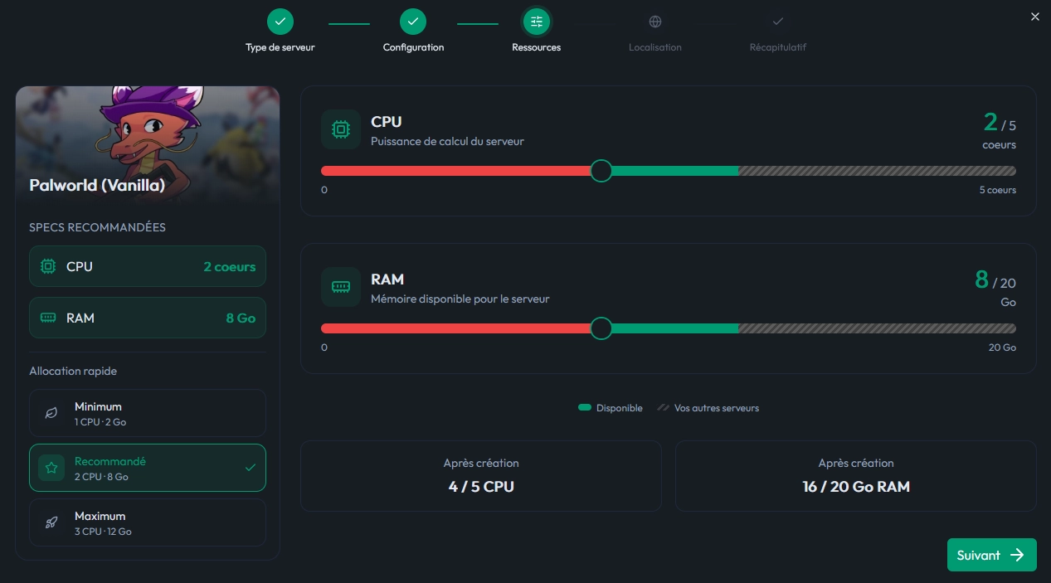The image size is (1051, 583).
Task: Click the rocket icon next to Maximum
Action: coord(51,522)
